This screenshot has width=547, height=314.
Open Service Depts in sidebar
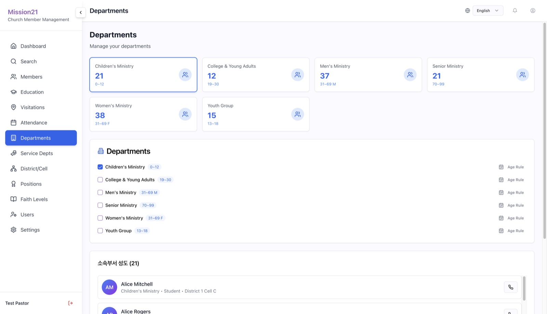point(41,153)
